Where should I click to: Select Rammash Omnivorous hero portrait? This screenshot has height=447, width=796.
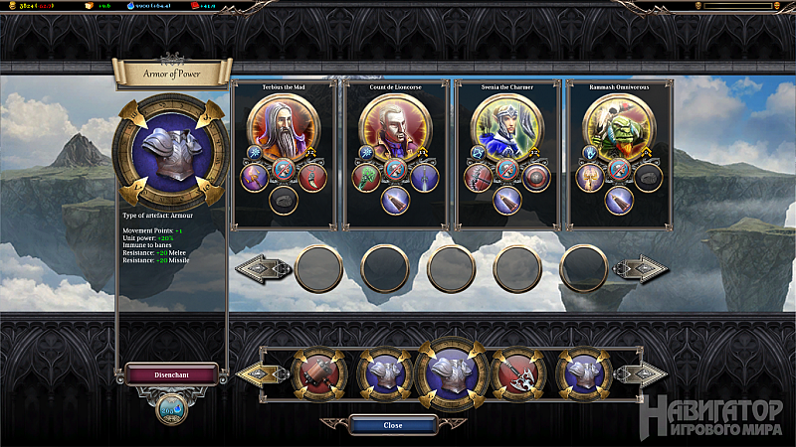pos(618,128)
